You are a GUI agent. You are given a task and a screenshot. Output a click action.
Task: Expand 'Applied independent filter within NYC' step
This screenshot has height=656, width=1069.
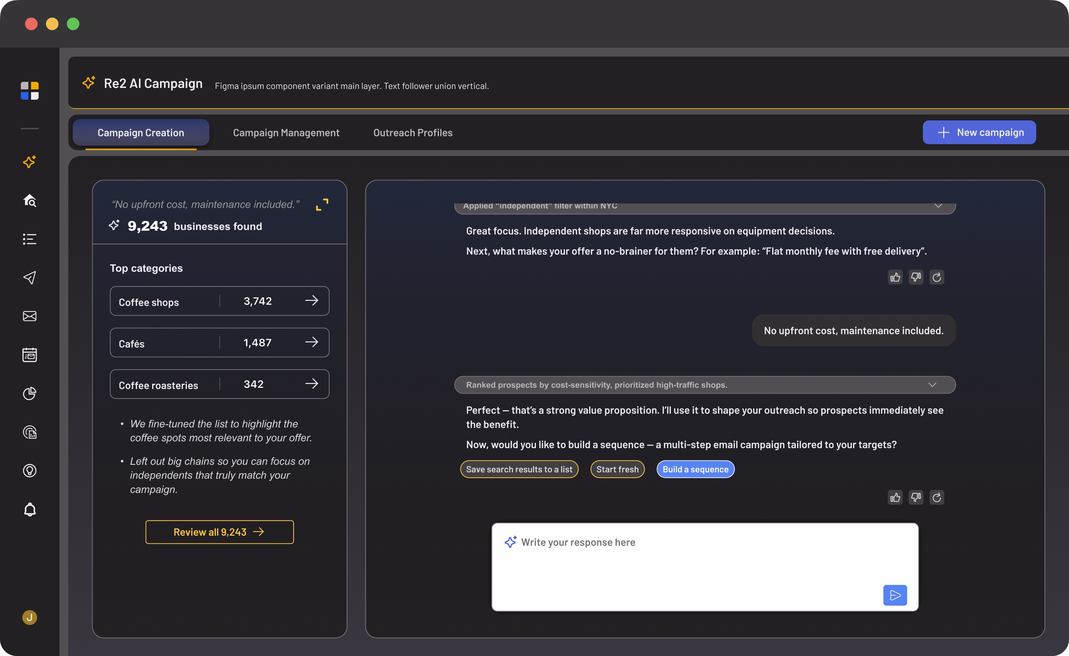[938, 206]
